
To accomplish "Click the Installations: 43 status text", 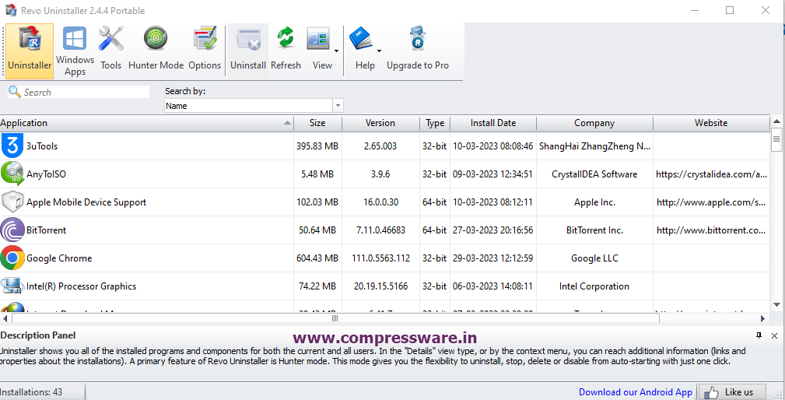I will point(32,392).
